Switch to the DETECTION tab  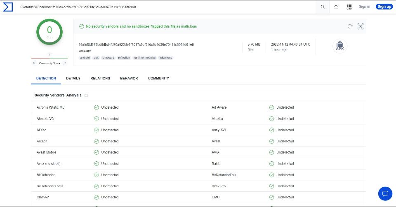[46, 78]
